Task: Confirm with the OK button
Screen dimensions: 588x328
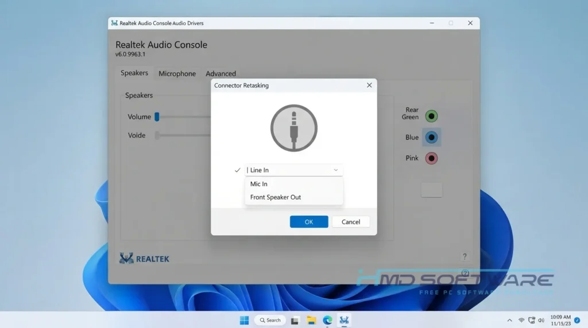Action: pyautogui.click(x=309, y=222)
